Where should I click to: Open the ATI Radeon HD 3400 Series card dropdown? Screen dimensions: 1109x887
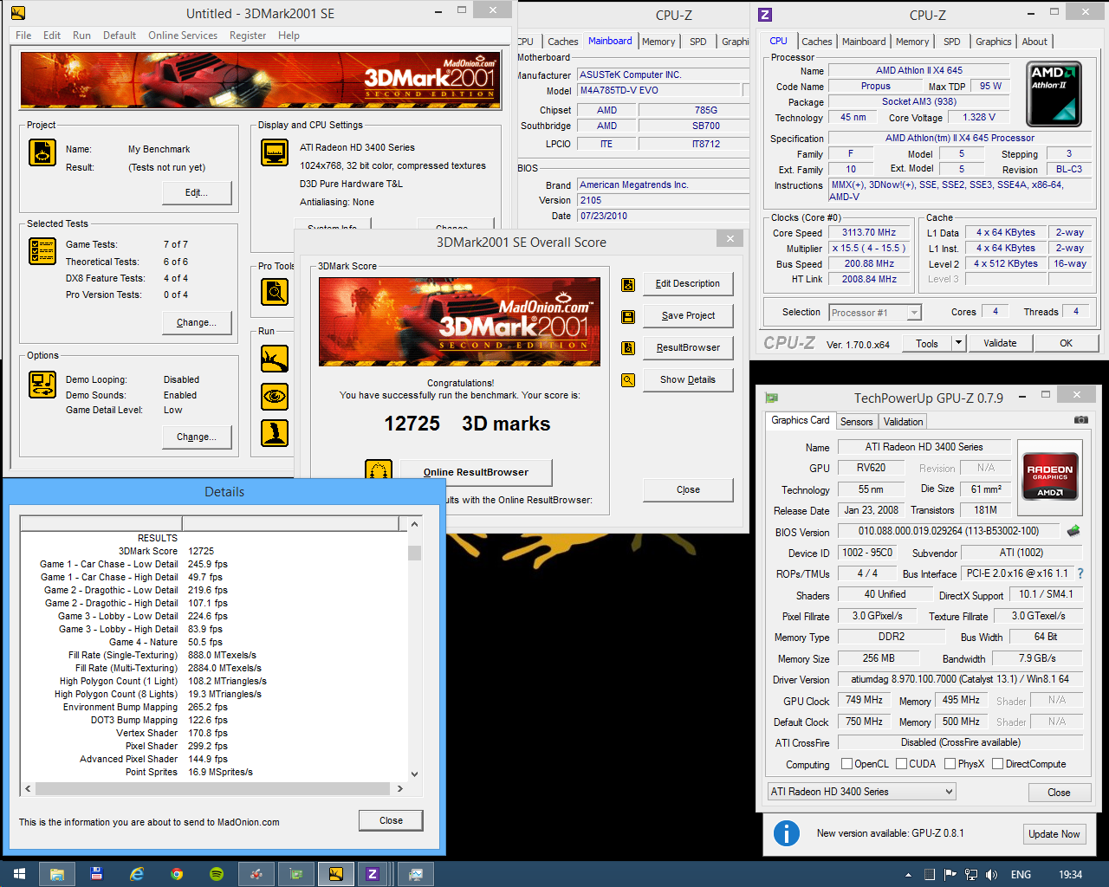pos(861,792)
